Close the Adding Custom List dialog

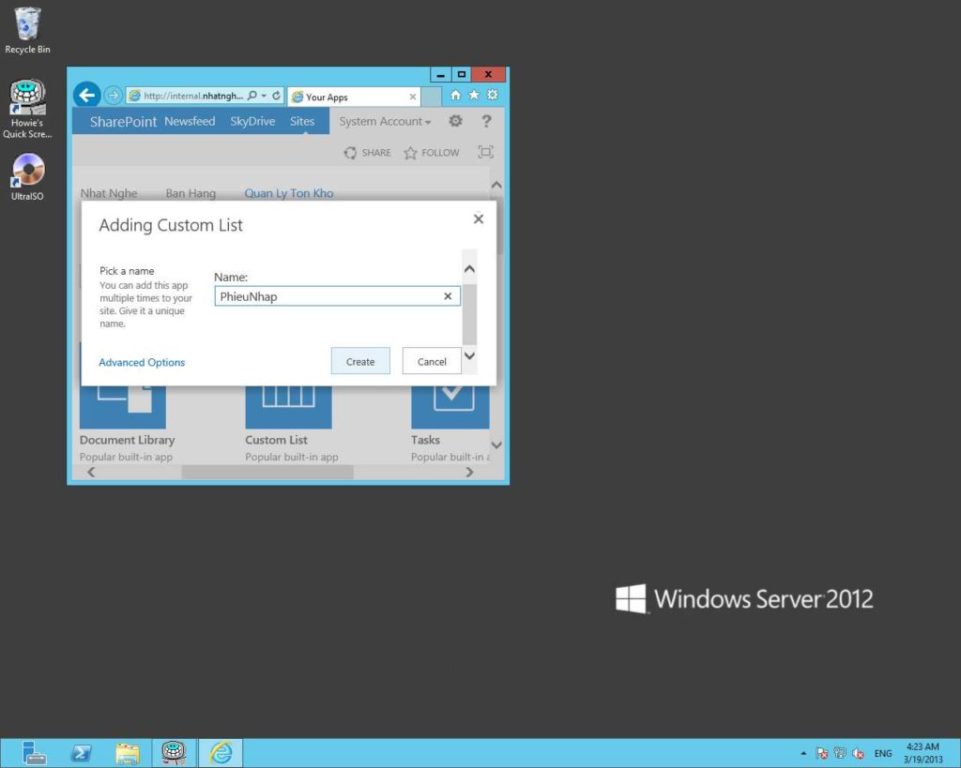tap(479, 218)
